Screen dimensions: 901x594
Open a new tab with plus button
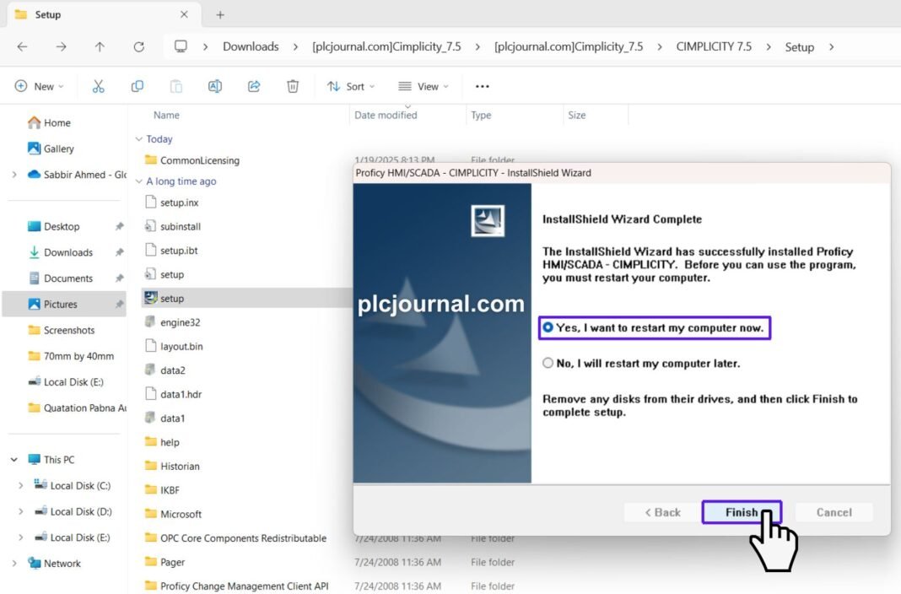pos(220,14)
